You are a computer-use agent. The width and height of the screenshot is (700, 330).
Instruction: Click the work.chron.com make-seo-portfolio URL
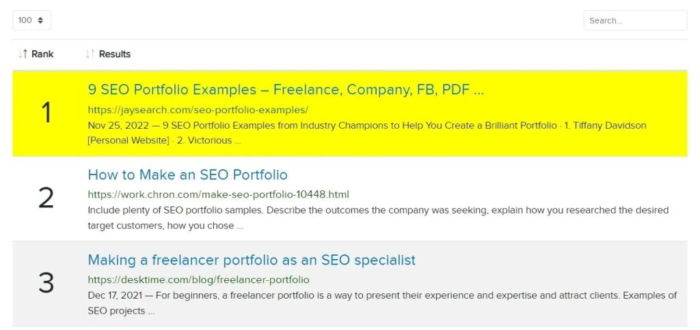click(218, 194)
